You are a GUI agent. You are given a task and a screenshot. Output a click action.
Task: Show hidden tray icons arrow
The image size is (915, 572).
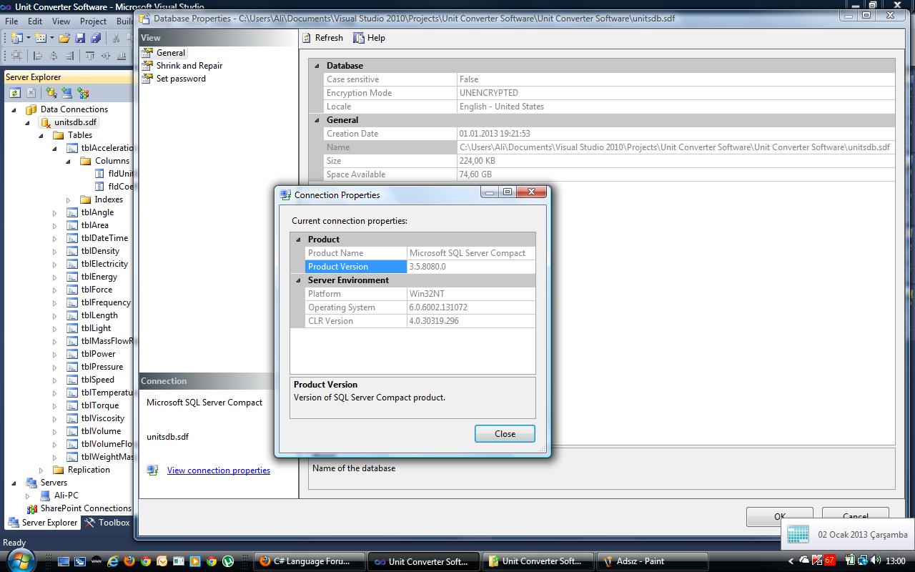pos(791,561)
